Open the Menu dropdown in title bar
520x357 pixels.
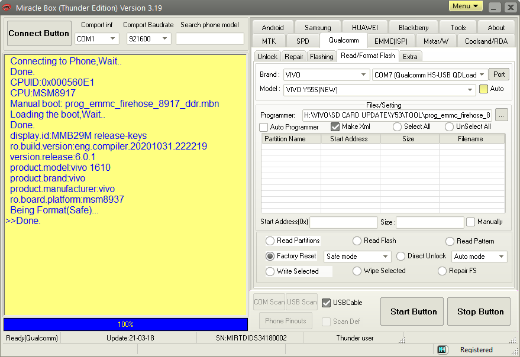(x=466, y=6)
